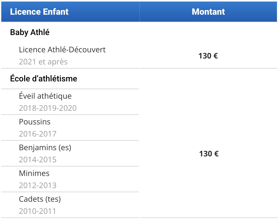Select the École d'athlétisme section heading
This screenshot has height=220, width=278.
44,79
